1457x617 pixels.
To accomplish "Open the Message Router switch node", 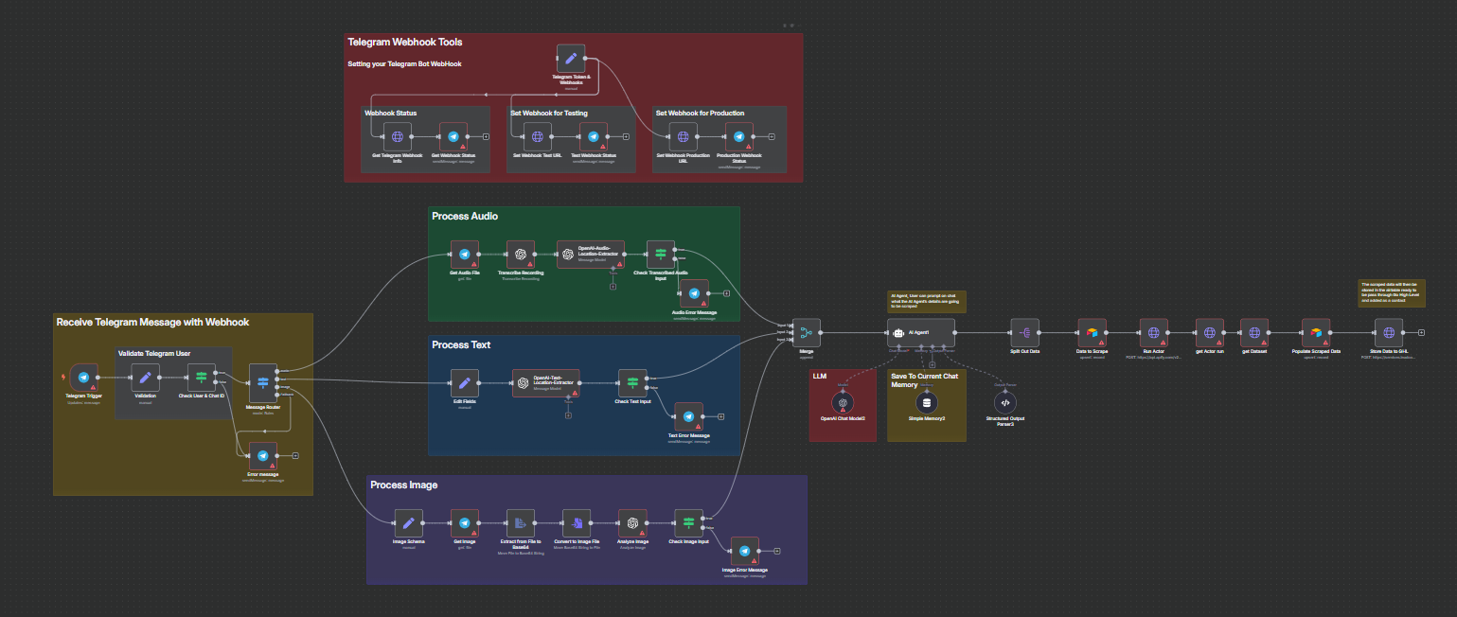I will (263, 382).
